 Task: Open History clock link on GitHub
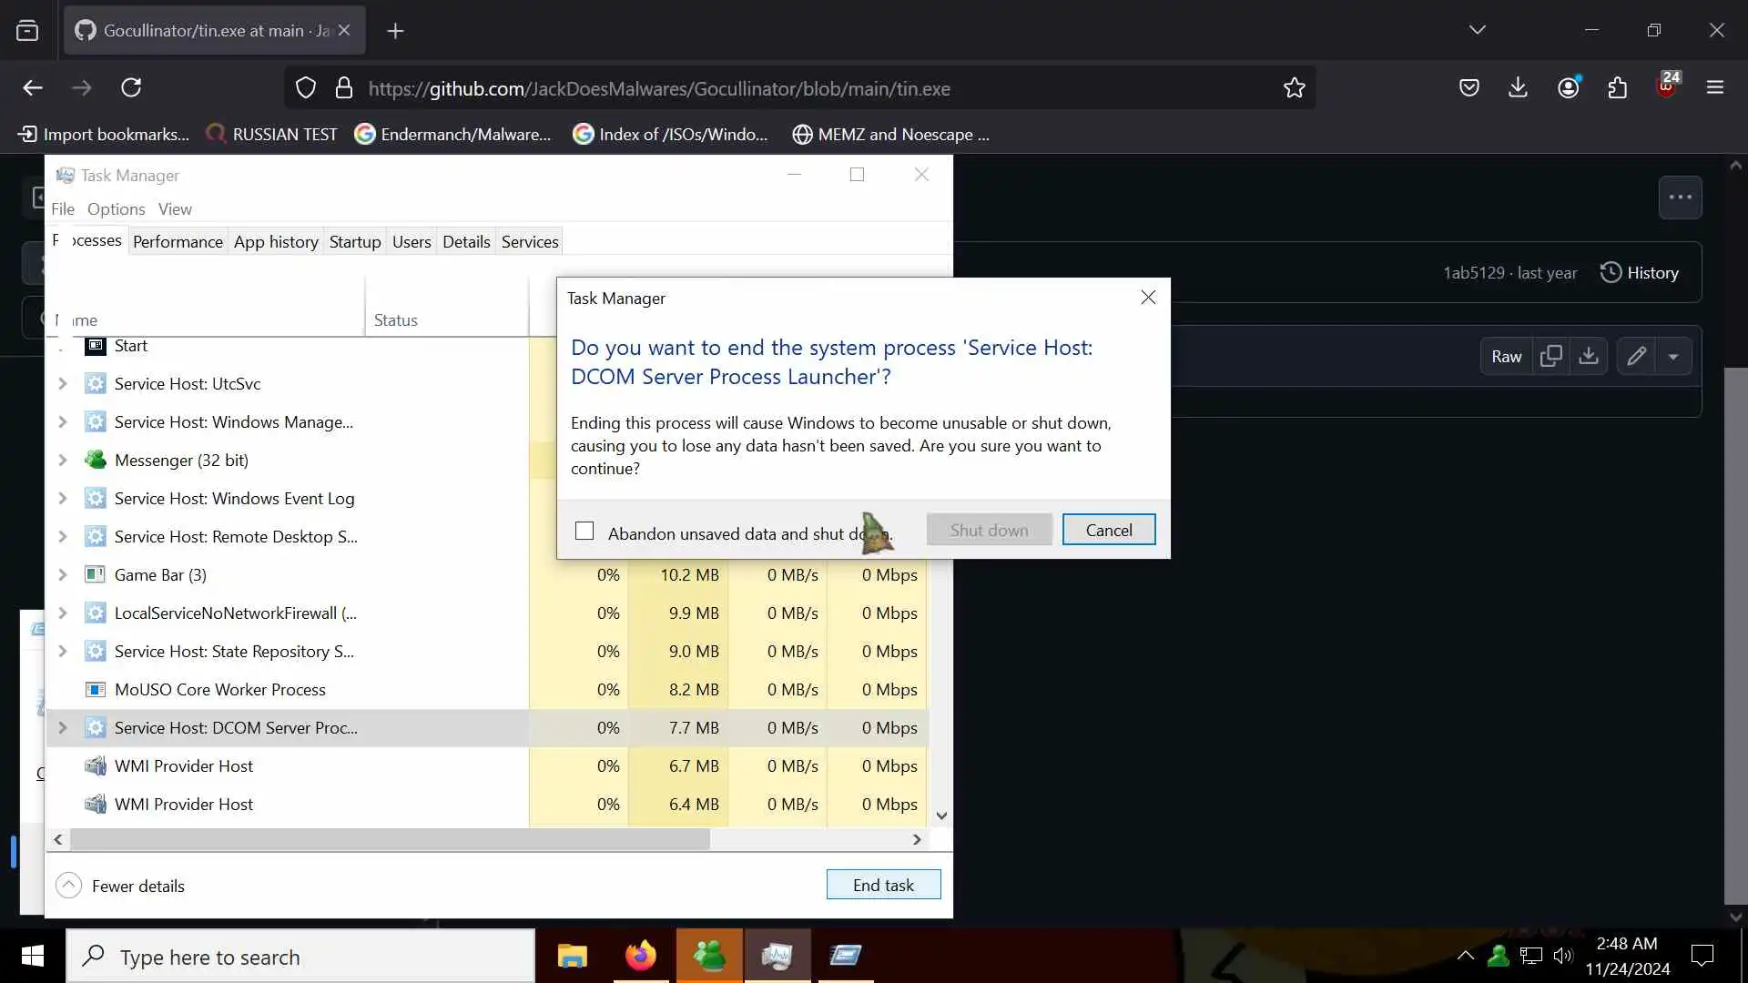coord(1639,272)
